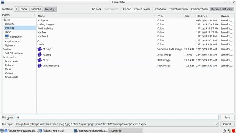Image resolution: width=236 pixels, height=133 pixels.
Task: Open Pictures bookmark
Action: tap(10, 65)
